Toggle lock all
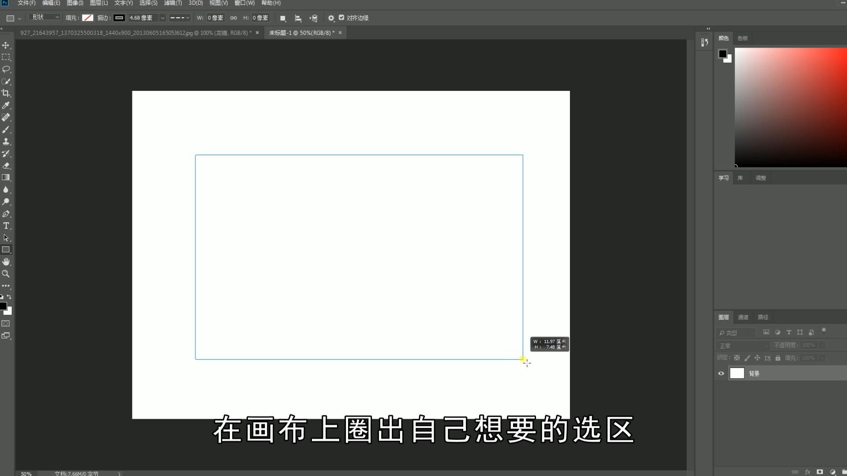847x476 pixels. pyautogui.click(x=778, y=358)
